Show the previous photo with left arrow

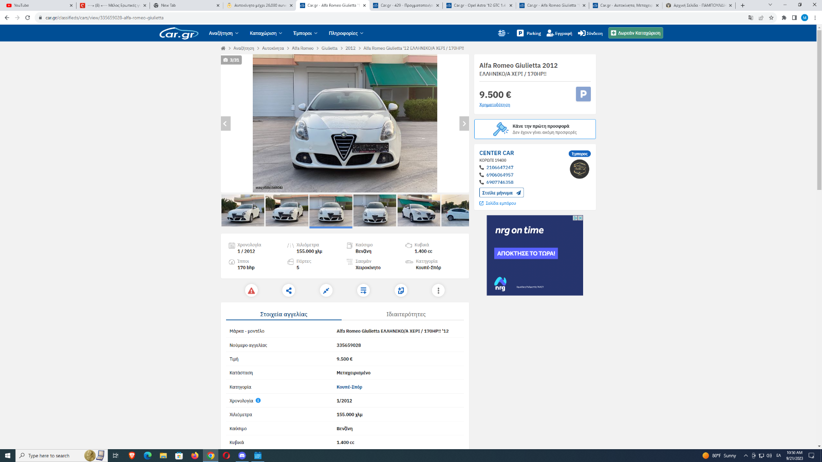226,124
